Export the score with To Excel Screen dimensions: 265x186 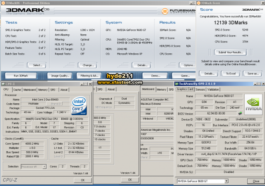point(231,74)
